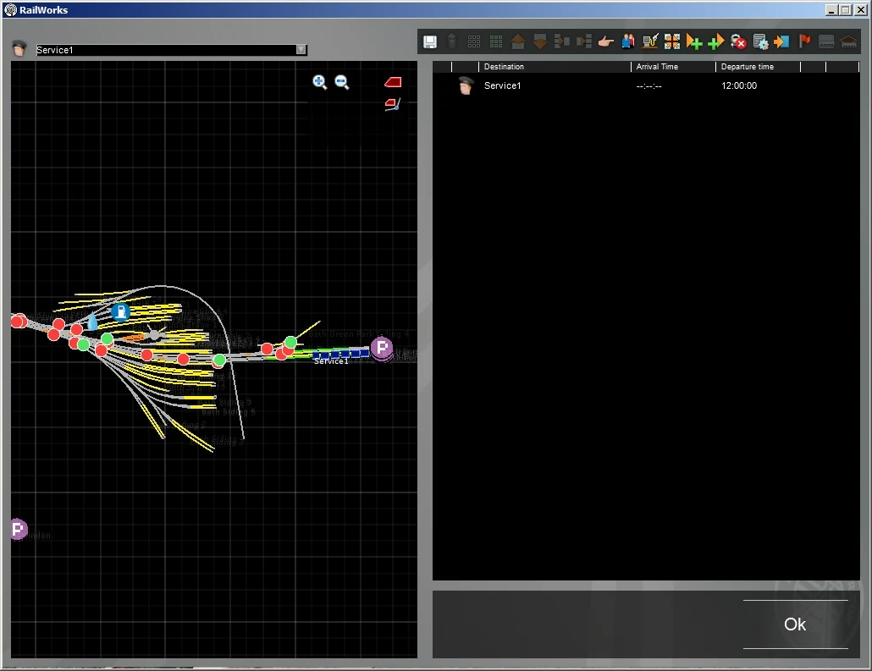
Task: Select the Service1 row in timetable
Action: pos(503,85)
